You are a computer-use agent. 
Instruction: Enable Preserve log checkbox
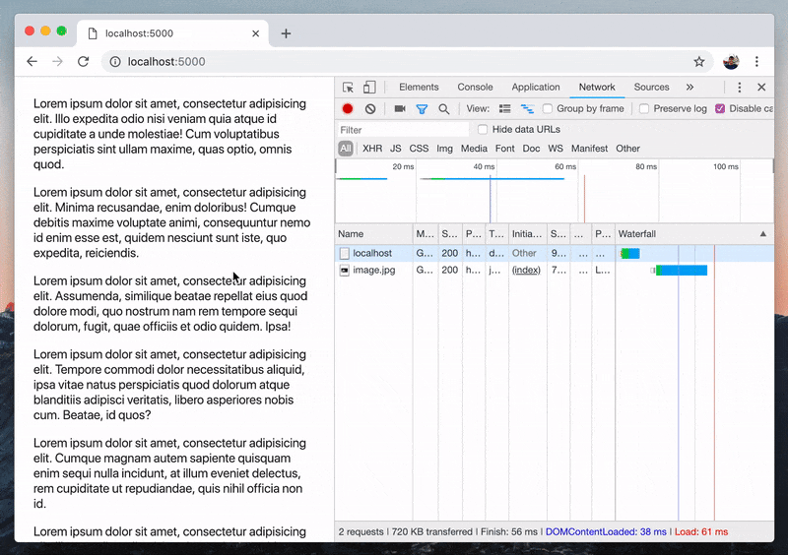[x=644, y=108]
